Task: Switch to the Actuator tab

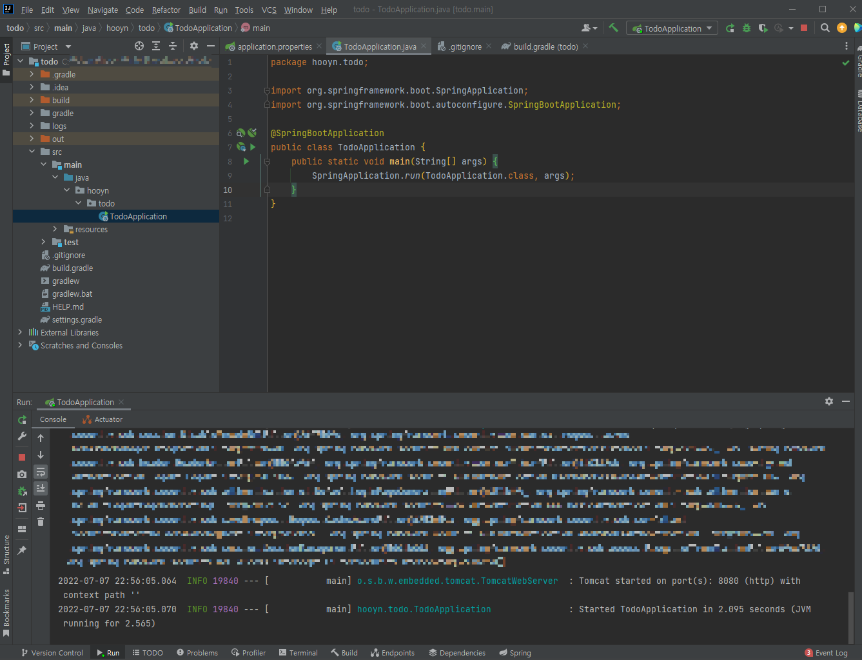Action: pyautogui.click(x=103, y=419)
